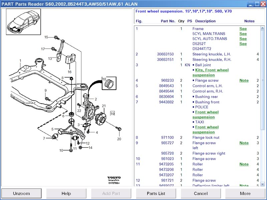Click the scroll down arrow of parts list
Screen dimensions: 267x200
262,184
